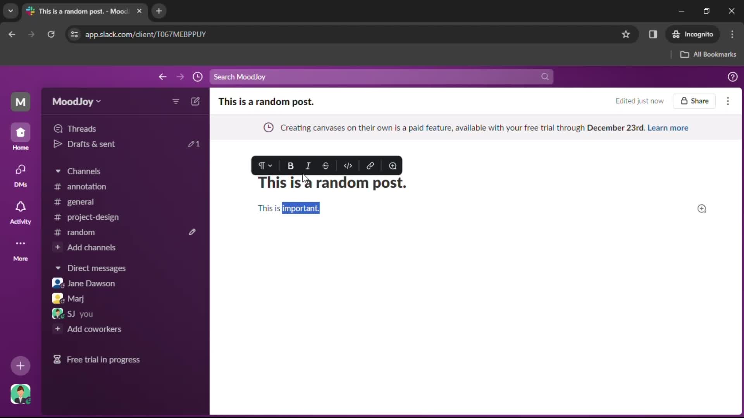744x418 pixels.
Task: Click the Hyperlink insertion icon
Action: pyautogui.click(x=370, y=165)
